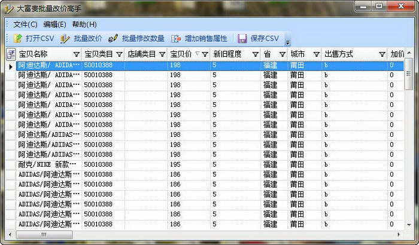This screenshot has width=419, height=245.
Task: Open the 文件(C) menu
Action: [25, 24]
